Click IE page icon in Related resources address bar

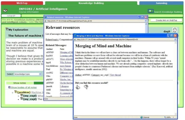46,21
